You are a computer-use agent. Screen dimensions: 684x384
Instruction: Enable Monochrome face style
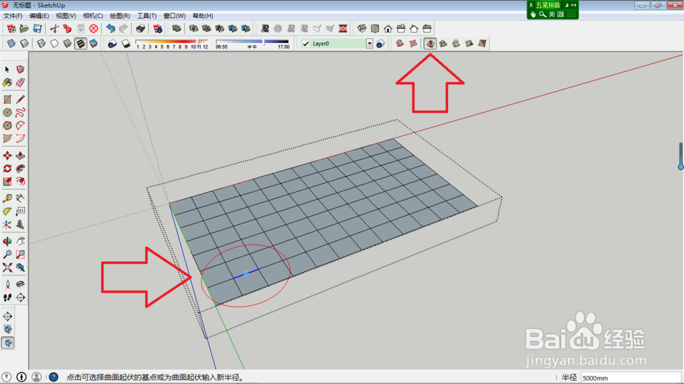[93, 44]
